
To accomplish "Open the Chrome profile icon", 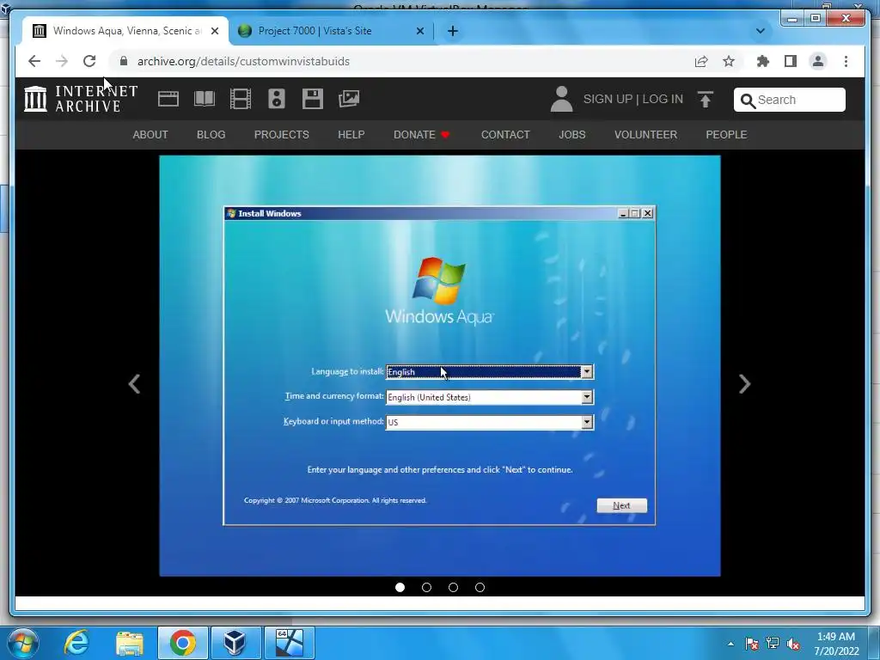I will (x=818, y=61).
